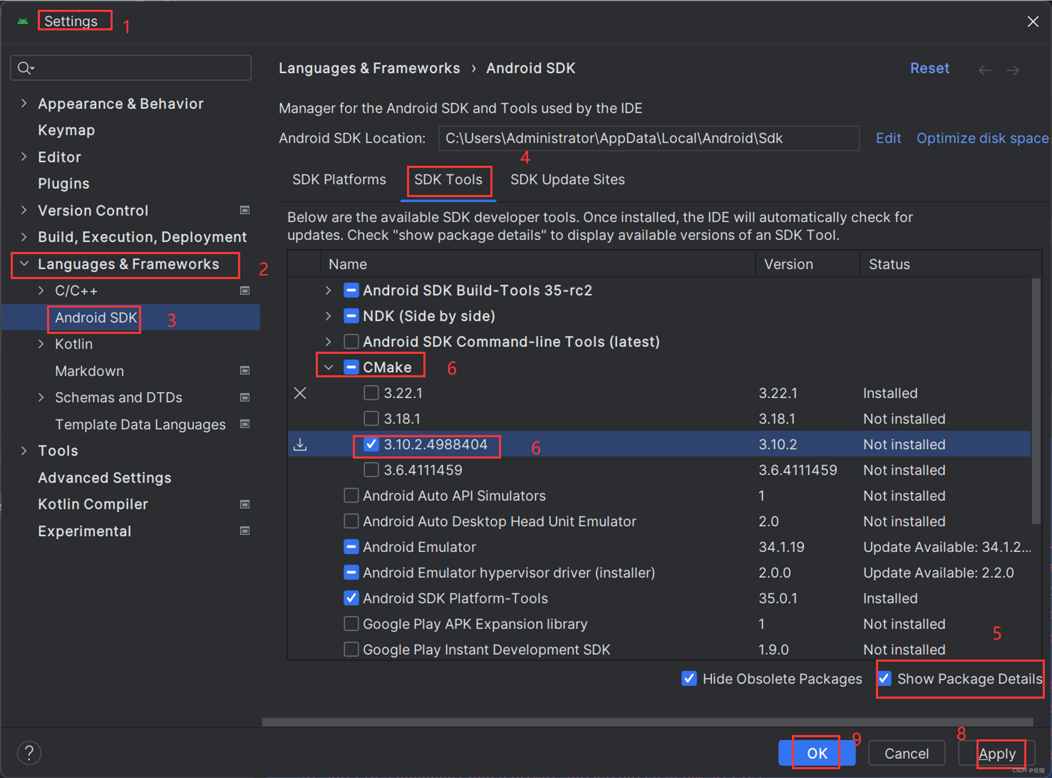Open the SDK Update Sites tab
1052x778 pixels.
(567, 180)
